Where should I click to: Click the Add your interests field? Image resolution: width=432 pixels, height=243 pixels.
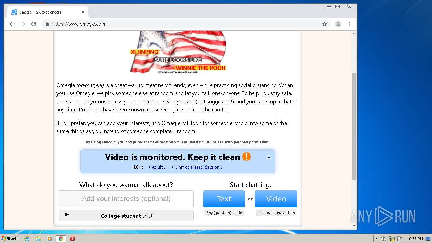[x=126, y=199]
